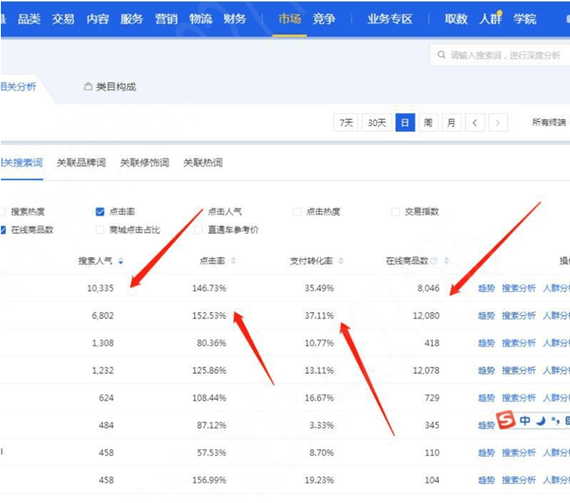Open 趋势 link in the 10,335 row
The height and width of the screenshot is (503, 570).
[487, 288]
